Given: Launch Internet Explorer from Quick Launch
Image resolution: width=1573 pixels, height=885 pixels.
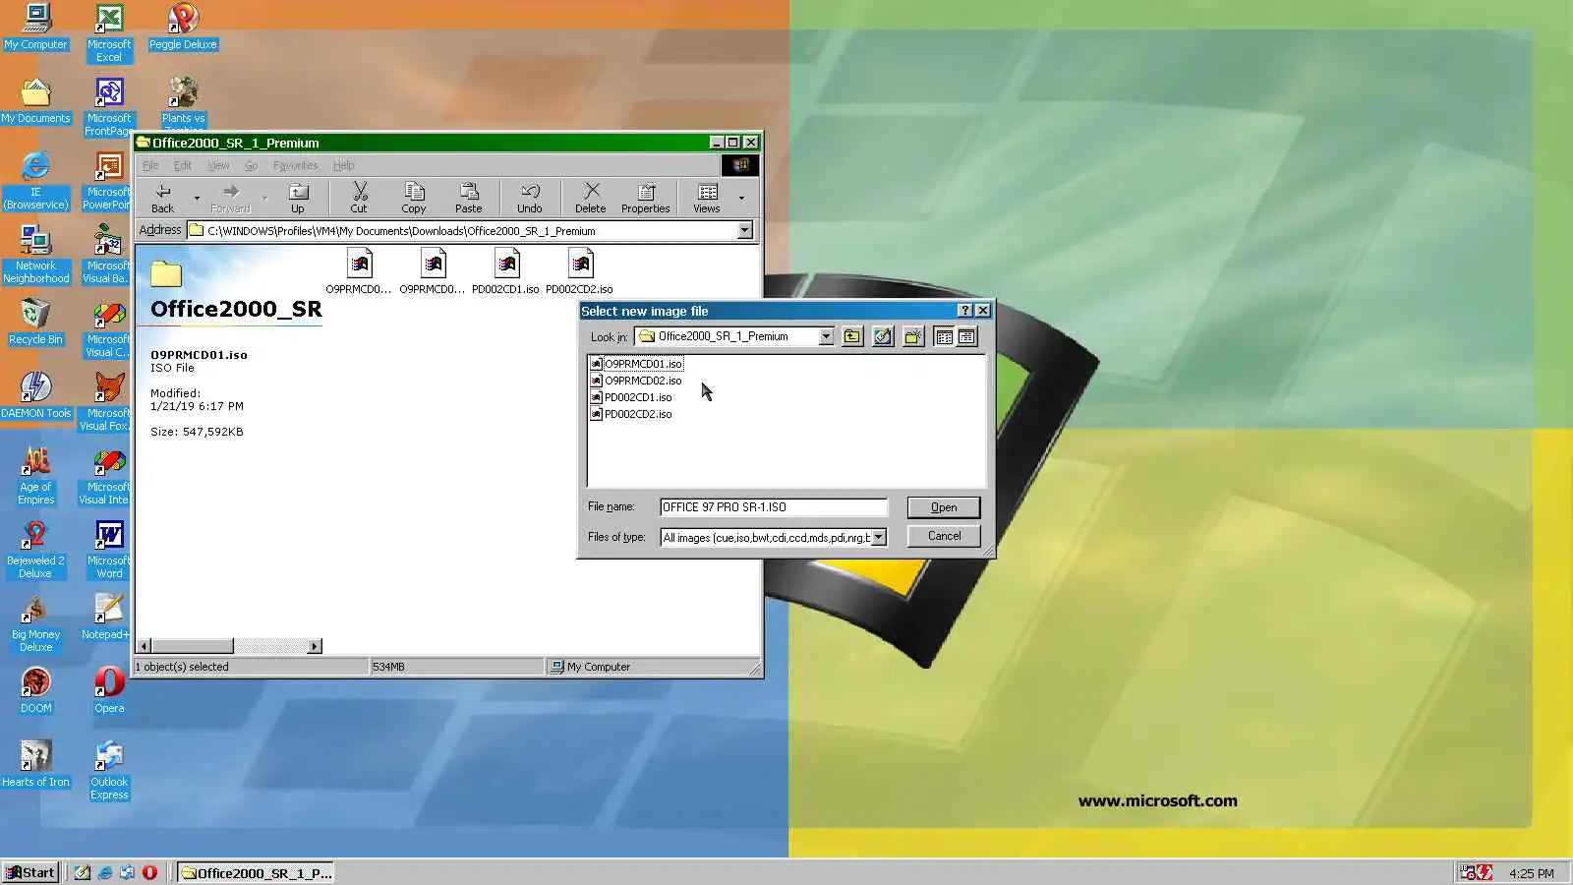Looking at the screenshot, I should pos(105,872).
